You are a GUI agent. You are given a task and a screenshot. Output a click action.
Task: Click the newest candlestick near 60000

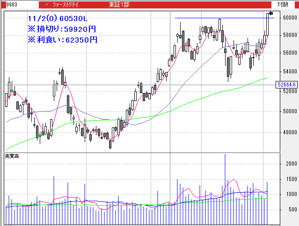[268, 23]
